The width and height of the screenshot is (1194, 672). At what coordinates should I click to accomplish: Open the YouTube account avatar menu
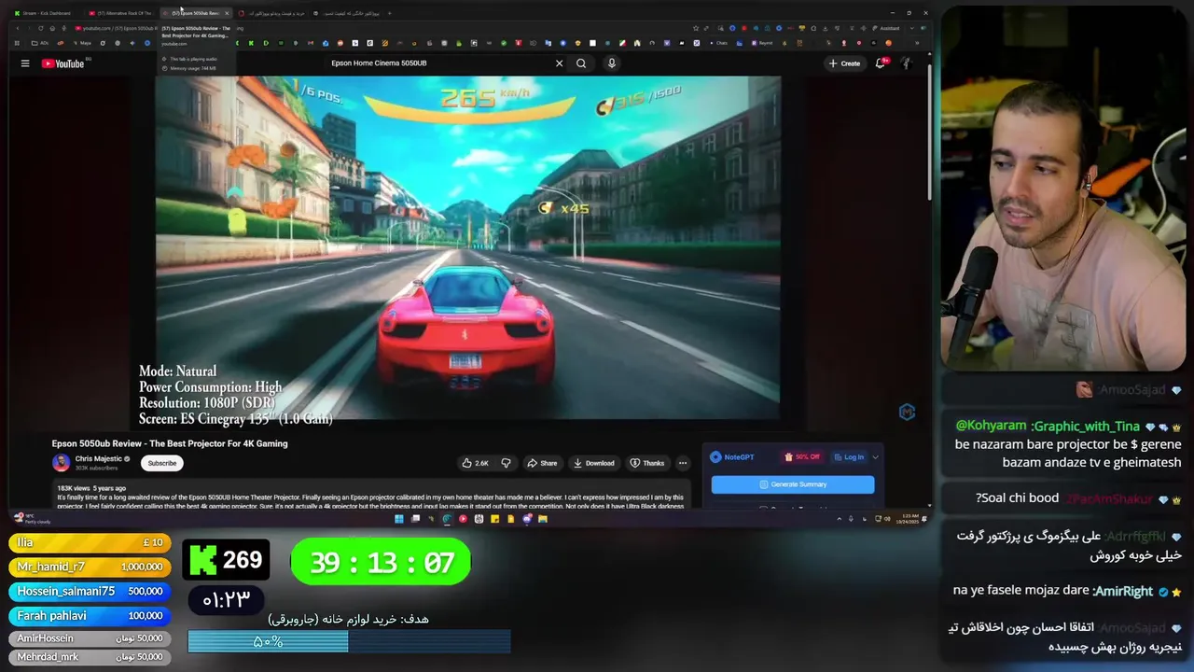pyautogui.click(x=906, y=63)
